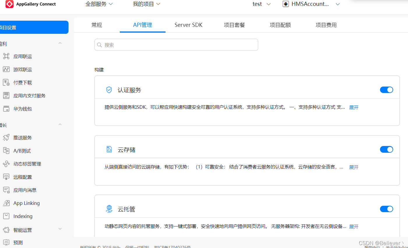Open 应用联运 menu item text

coord(23,57)
